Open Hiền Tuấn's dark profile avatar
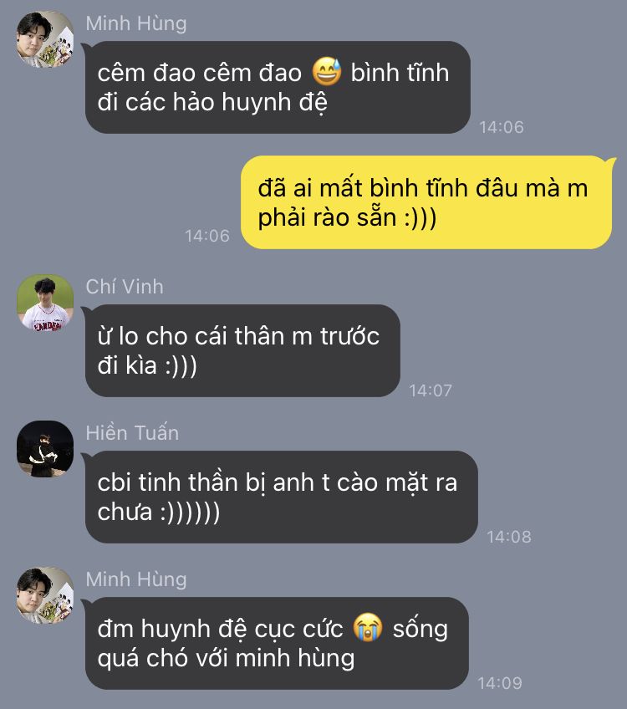This screenshot has width=627, height=709. click(45, 448)
